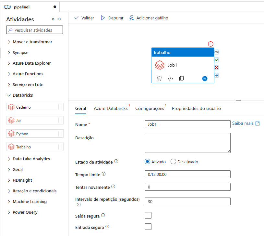The width and height of the screenshot is (264, 236).
Task: Click the Databricks icon on Job1 node
Action: (160, 65)
